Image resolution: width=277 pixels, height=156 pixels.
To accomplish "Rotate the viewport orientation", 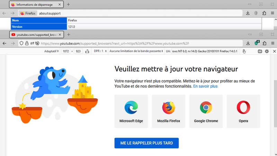I will 87,51.
